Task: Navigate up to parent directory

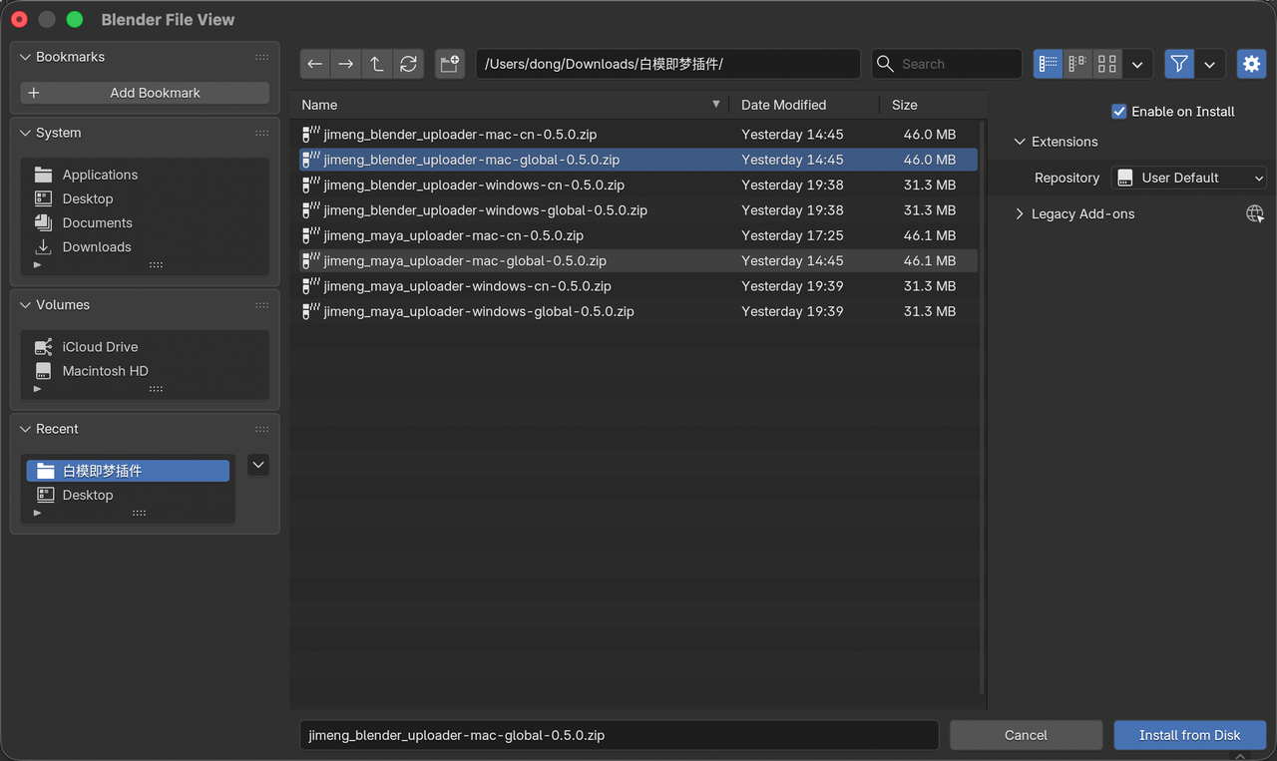Action: (377, 64)
